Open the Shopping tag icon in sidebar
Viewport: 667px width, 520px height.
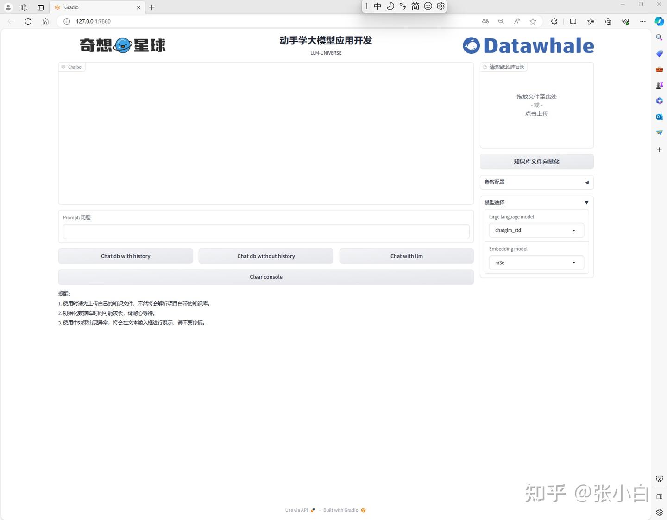point(659,53)
